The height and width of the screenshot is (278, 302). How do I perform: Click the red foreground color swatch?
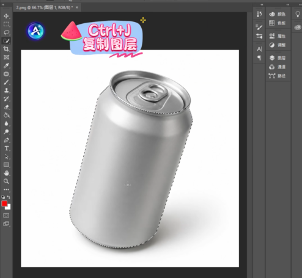(x=4, y=203)
